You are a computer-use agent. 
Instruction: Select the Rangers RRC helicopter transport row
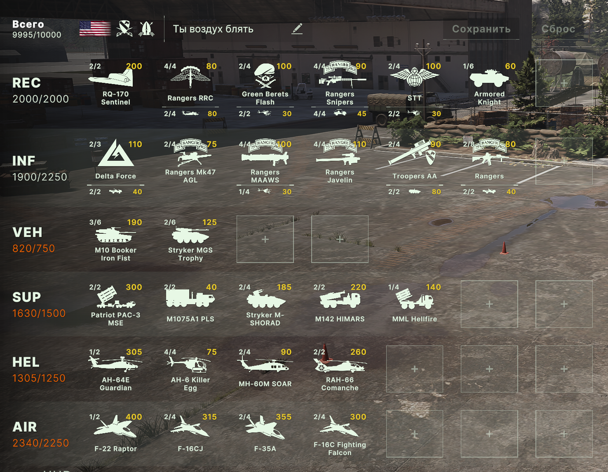pos(190,114)
